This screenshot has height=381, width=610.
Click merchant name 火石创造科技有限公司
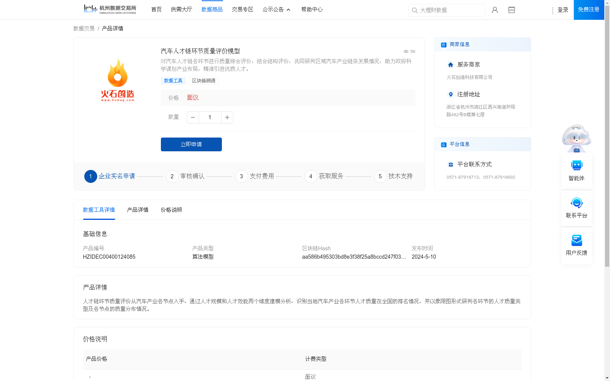(x=469, y=77)
